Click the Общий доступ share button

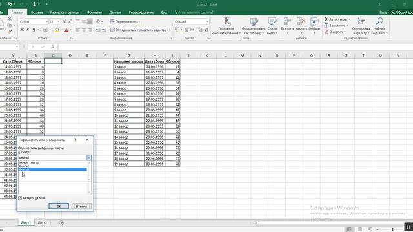tap(401, 12)
